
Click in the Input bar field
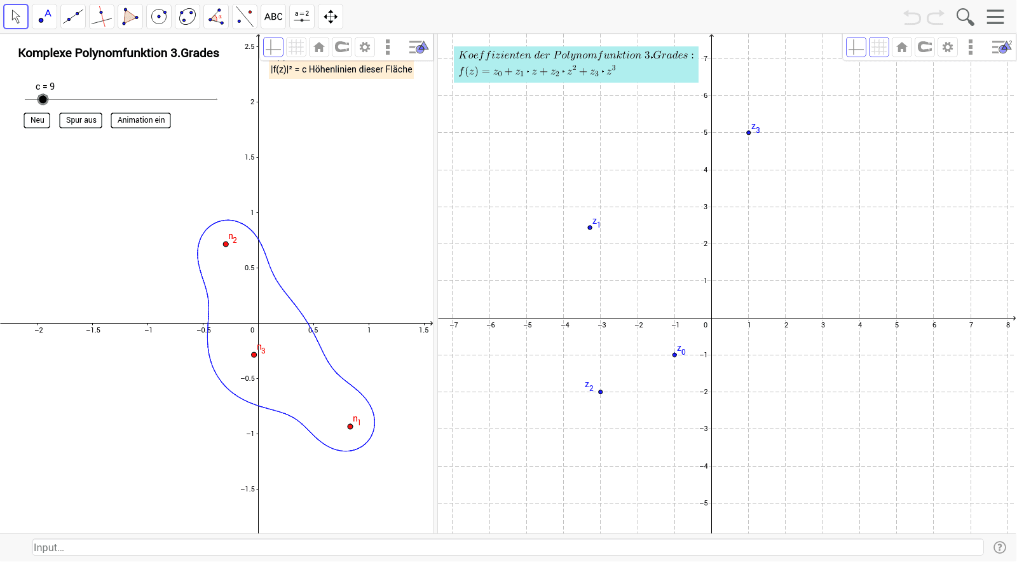coord(507,547)
